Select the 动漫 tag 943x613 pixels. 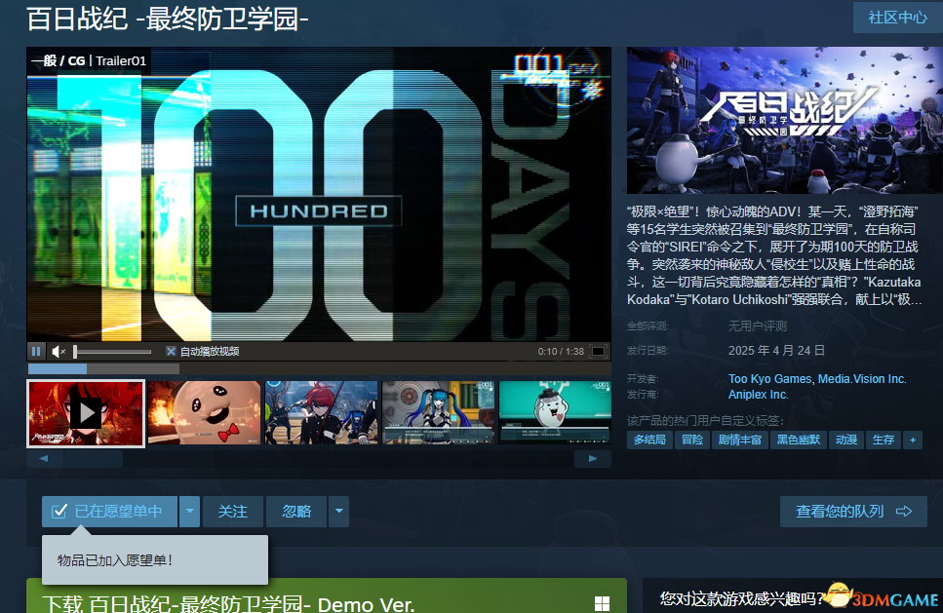click(846, 440)
